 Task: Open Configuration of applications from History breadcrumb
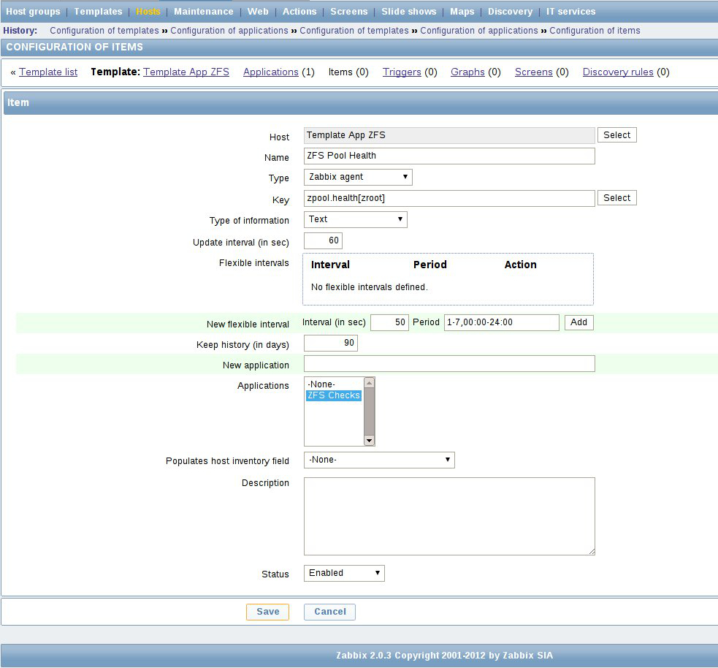[x=229, y=31]
